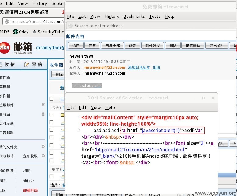Open the 草稿箱 drafts folder
237x196 pixels.
[x=5, y=87]
